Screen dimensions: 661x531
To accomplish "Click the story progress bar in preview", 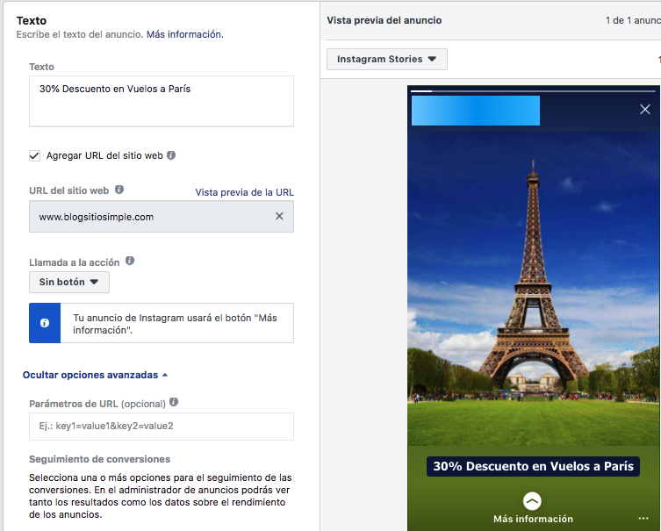I will pos(533,90).
